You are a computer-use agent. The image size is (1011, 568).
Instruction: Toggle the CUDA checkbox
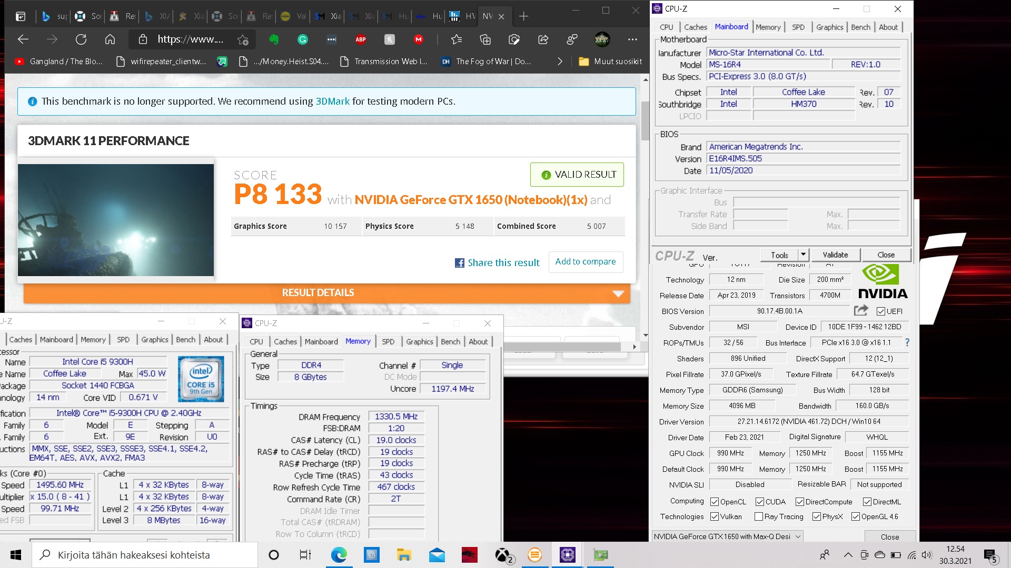click(760, 502)
